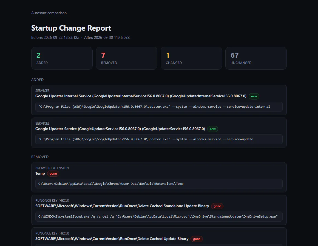Click the cmd.exe command deleting OneDriveSetup.exe
Screen dimensions: 318x246
point(159,216)
